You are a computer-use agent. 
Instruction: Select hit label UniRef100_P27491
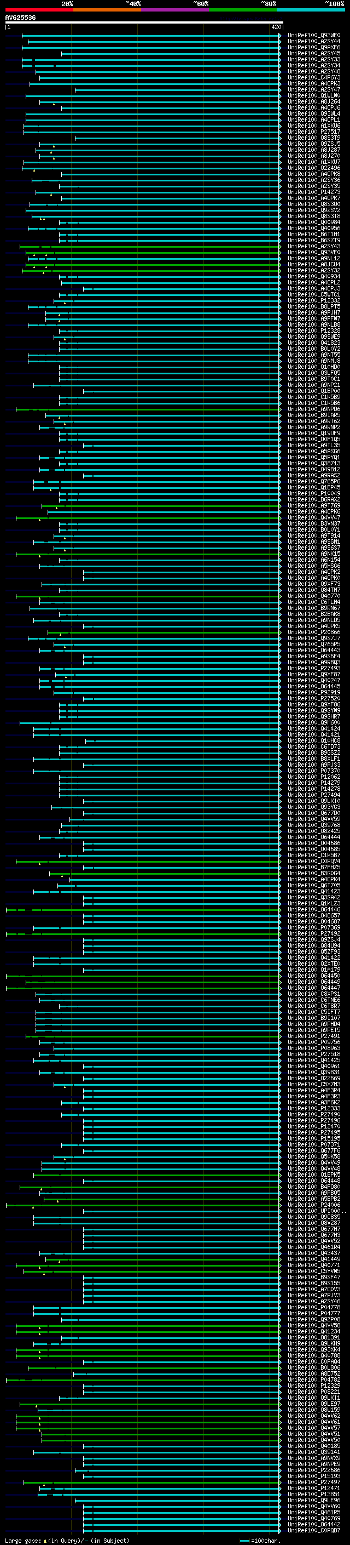(x=314, y=1036)
